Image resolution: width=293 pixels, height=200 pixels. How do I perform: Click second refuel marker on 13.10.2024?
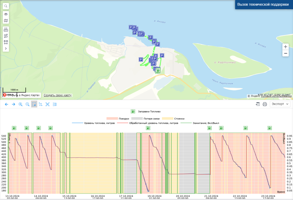pos(27,128)
